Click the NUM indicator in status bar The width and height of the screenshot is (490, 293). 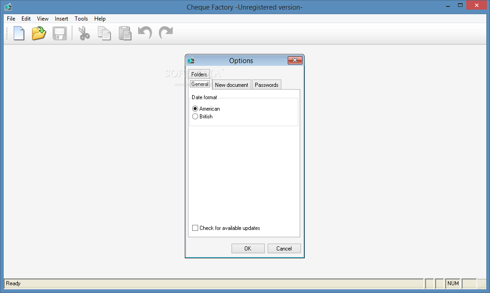point(453,283)
